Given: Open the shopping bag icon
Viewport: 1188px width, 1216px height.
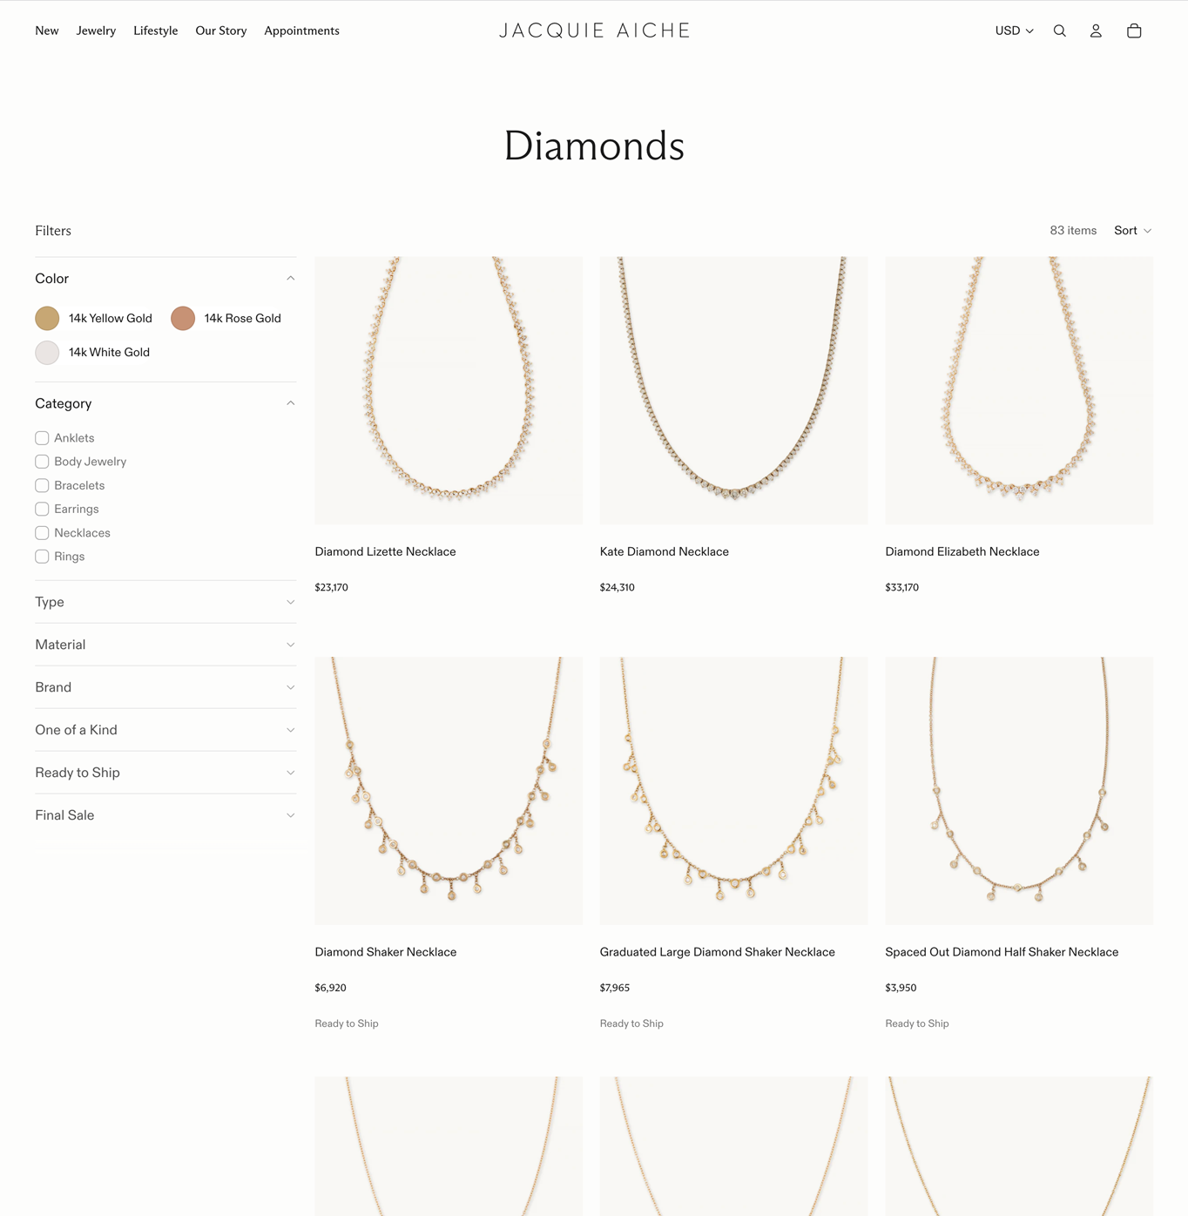Looking at the screenshot, I should tap(1134, 30).
